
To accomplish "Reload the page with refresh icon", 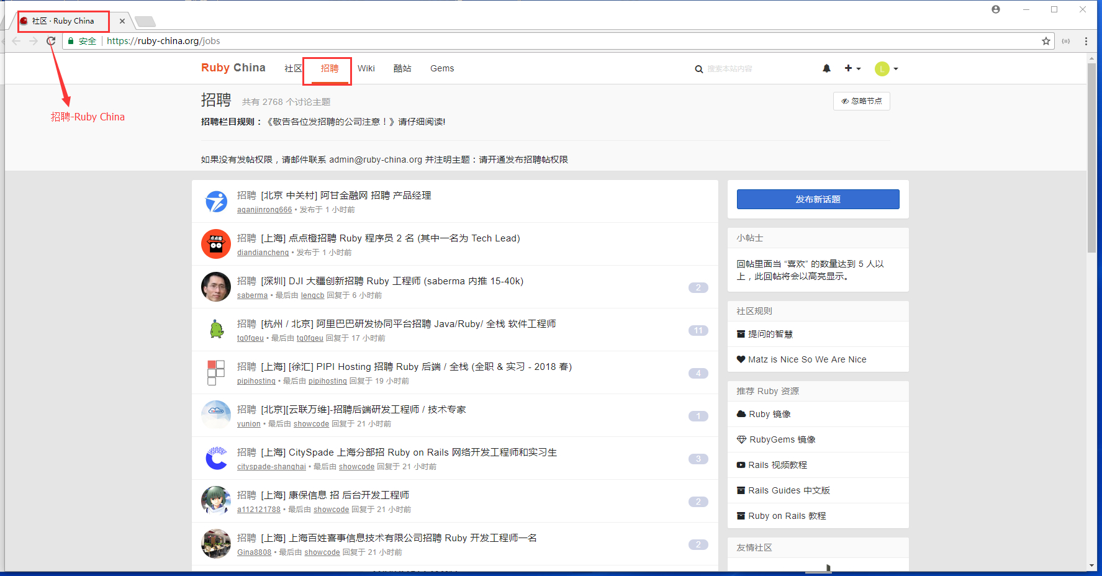I will [x=51, y=41].
